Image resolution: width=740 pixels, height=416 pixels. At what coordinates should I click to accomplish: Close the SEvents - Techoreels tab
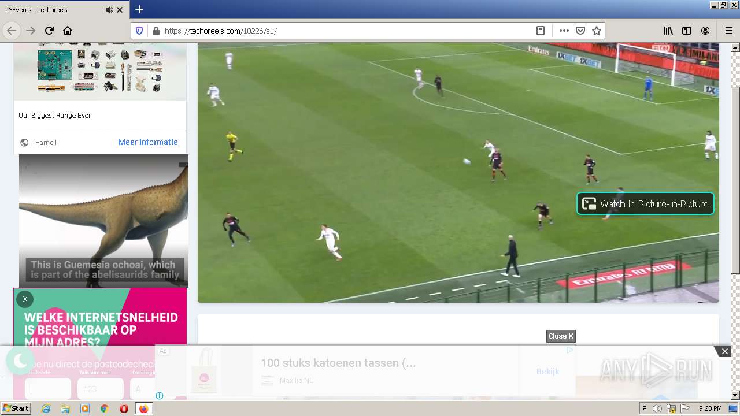pos(120,10)
